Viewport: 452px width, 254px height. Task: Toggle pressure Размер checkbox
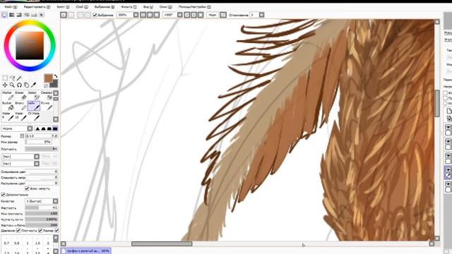tap(40, 231)
